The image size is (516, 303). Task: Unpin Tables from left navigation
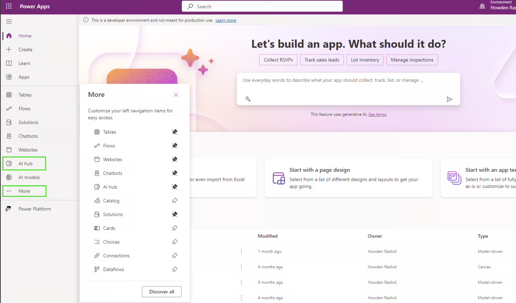(x=175, y=132)
